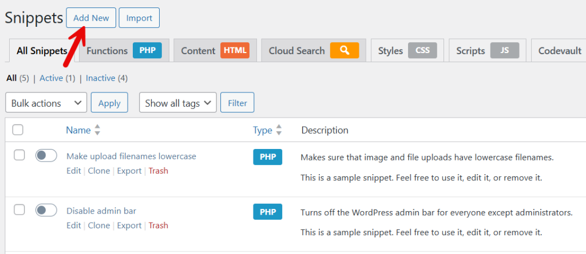Open the Bulk actions dropdown
The width and height of the screenshot is (586, 254).
46,103
